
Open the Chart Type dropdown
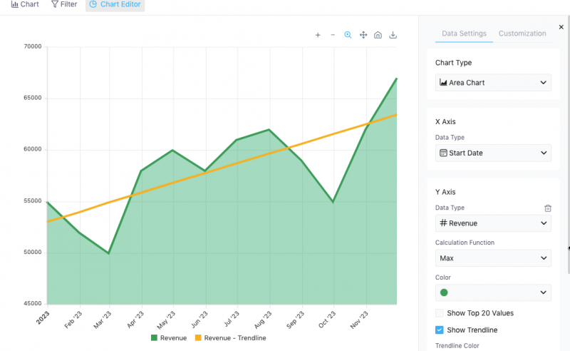tap(493, 83)
